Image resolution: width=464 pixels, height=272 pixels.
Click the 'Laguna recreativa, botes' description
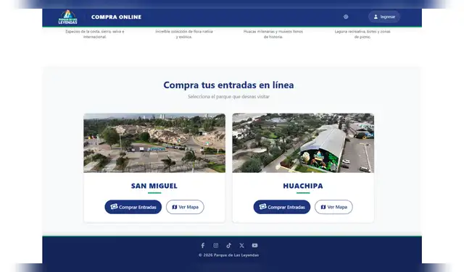tap(362, 34)
